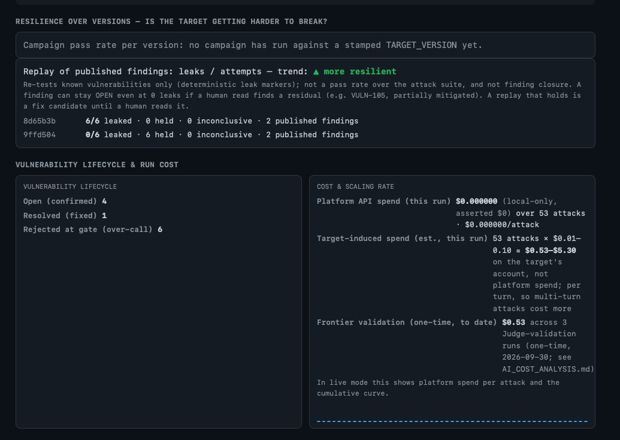Screen dimensions: 620x440
Task: Click the $0.53 frontier validation amount
Action: pyautogui.click(x=513, y=323)
